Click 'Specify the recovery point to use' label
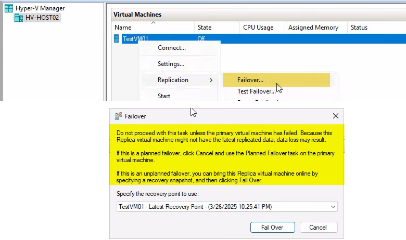This screenshot has height=240, width=406. tap(158, 194)
